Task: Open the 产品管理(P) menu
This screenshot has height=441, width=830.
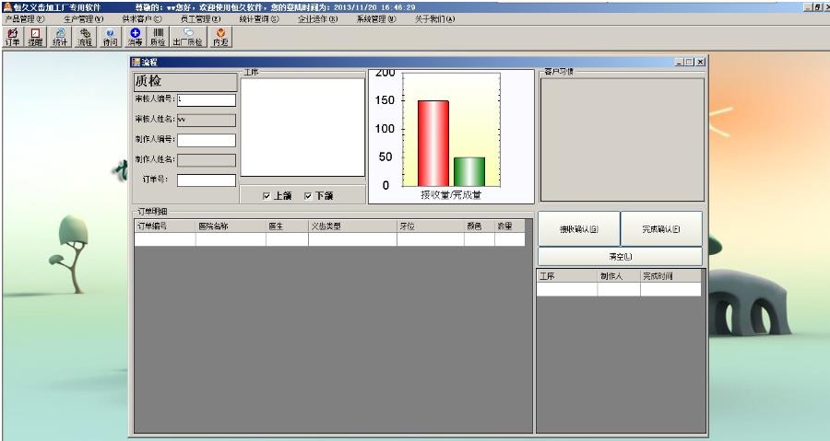Action: click(25, 19)
